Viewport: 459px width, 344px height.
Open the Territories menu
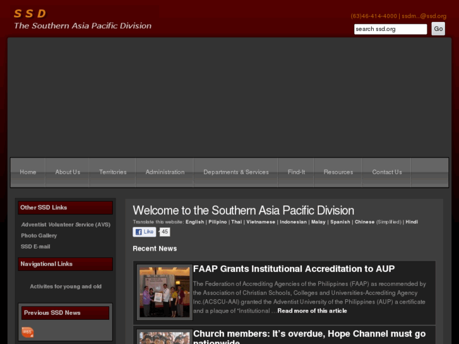pyautogui.click(x=113, y=172)
